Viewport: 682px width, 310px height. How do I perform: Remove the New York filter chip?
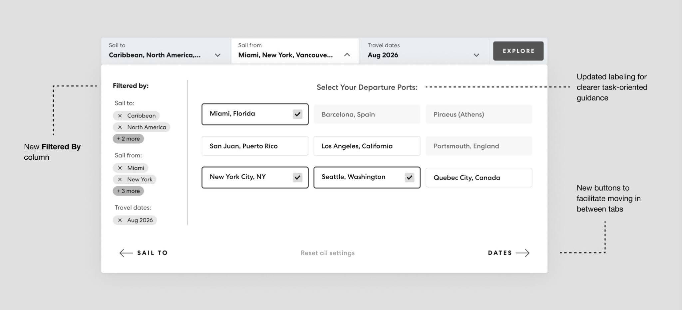tap(120, 180)
